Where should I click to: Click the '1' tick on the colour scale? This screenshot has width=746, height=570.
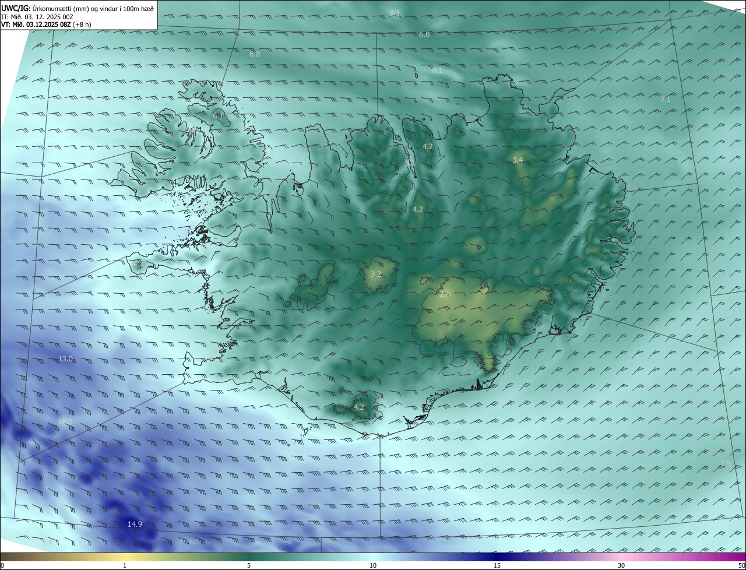coord(125,566)
